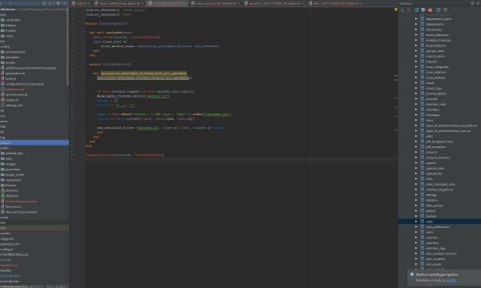
Task: Switch to the last db fkt_tasks.rb tab
Action: click(336, 3)
